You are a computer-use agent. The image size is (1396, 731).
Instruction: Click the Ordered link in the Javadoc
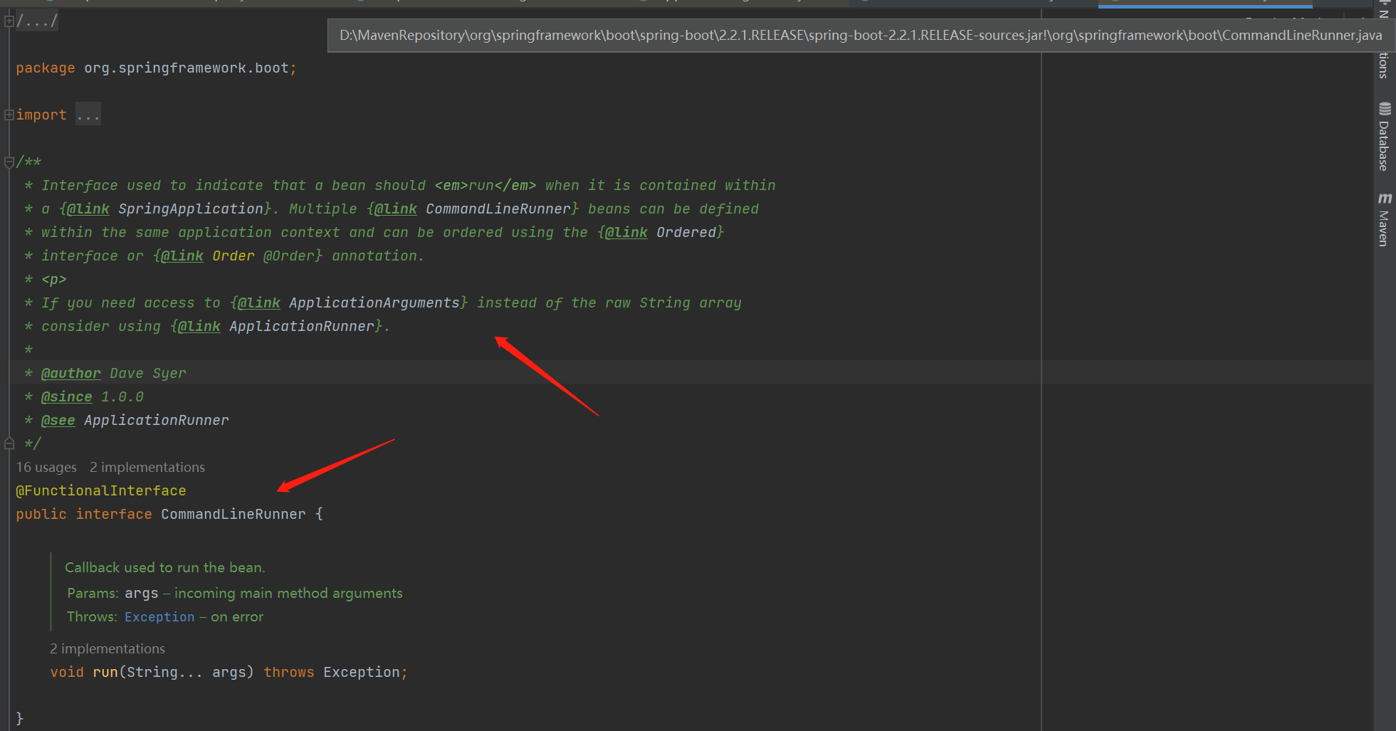click(686, 233)
